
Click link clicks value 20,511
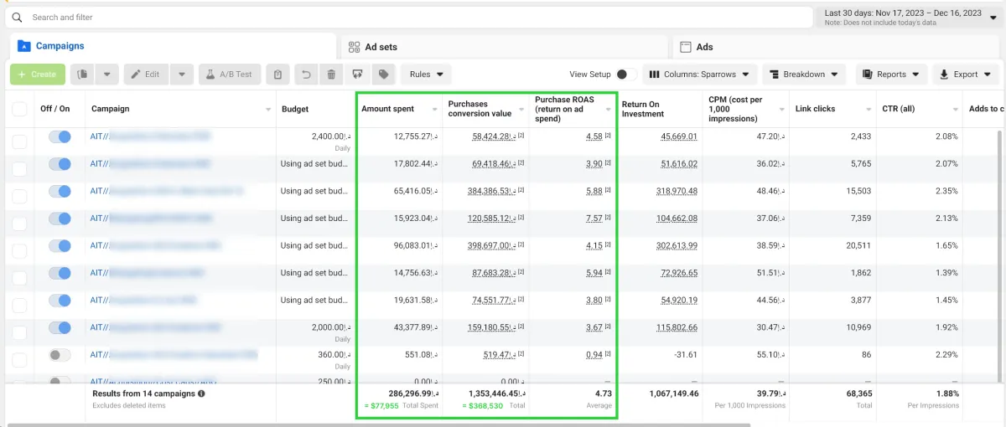858,245
